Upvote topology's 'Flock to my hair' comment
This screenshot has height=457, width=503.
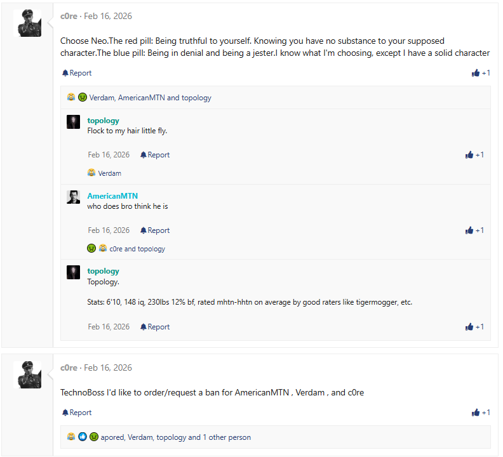[474, 155]
